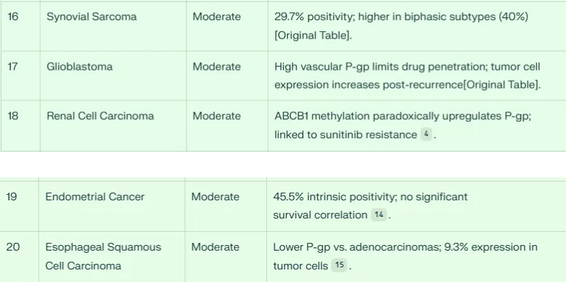Select row number 19
The width and height of the screenshot is (566, 282).
tap(13, 197)
